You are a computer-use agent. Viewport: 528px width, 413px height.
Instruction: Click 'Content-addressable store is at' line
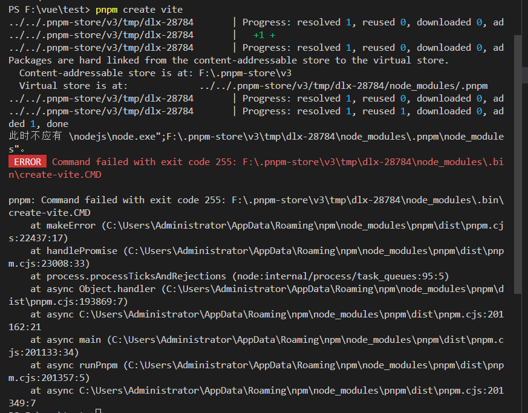pos(155,73)
